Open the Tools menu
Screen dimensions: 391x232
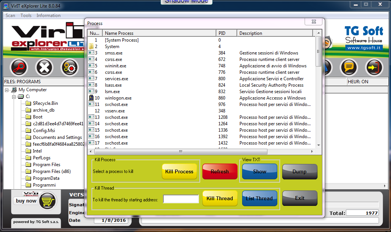[x=26, y=16]
